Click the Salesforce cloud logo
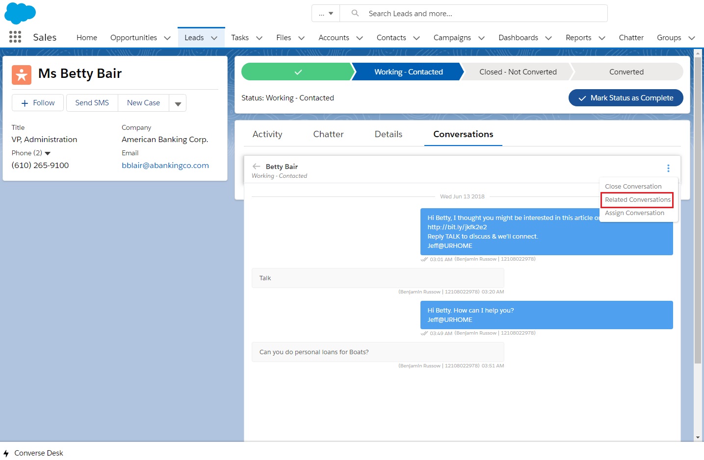Viewport: 704px width, 460px height. point(20,13)
